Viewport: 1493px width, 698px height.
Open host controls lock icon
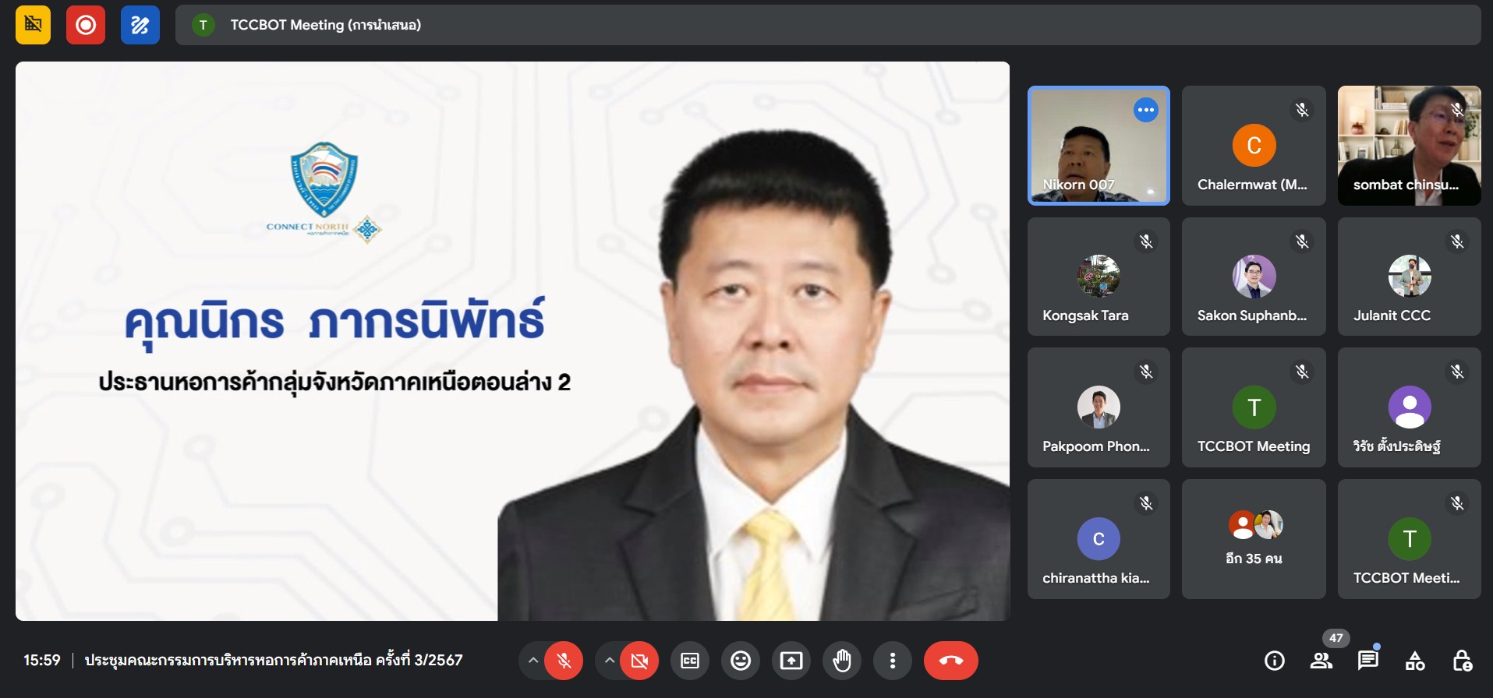click(x=1462, y=661)
